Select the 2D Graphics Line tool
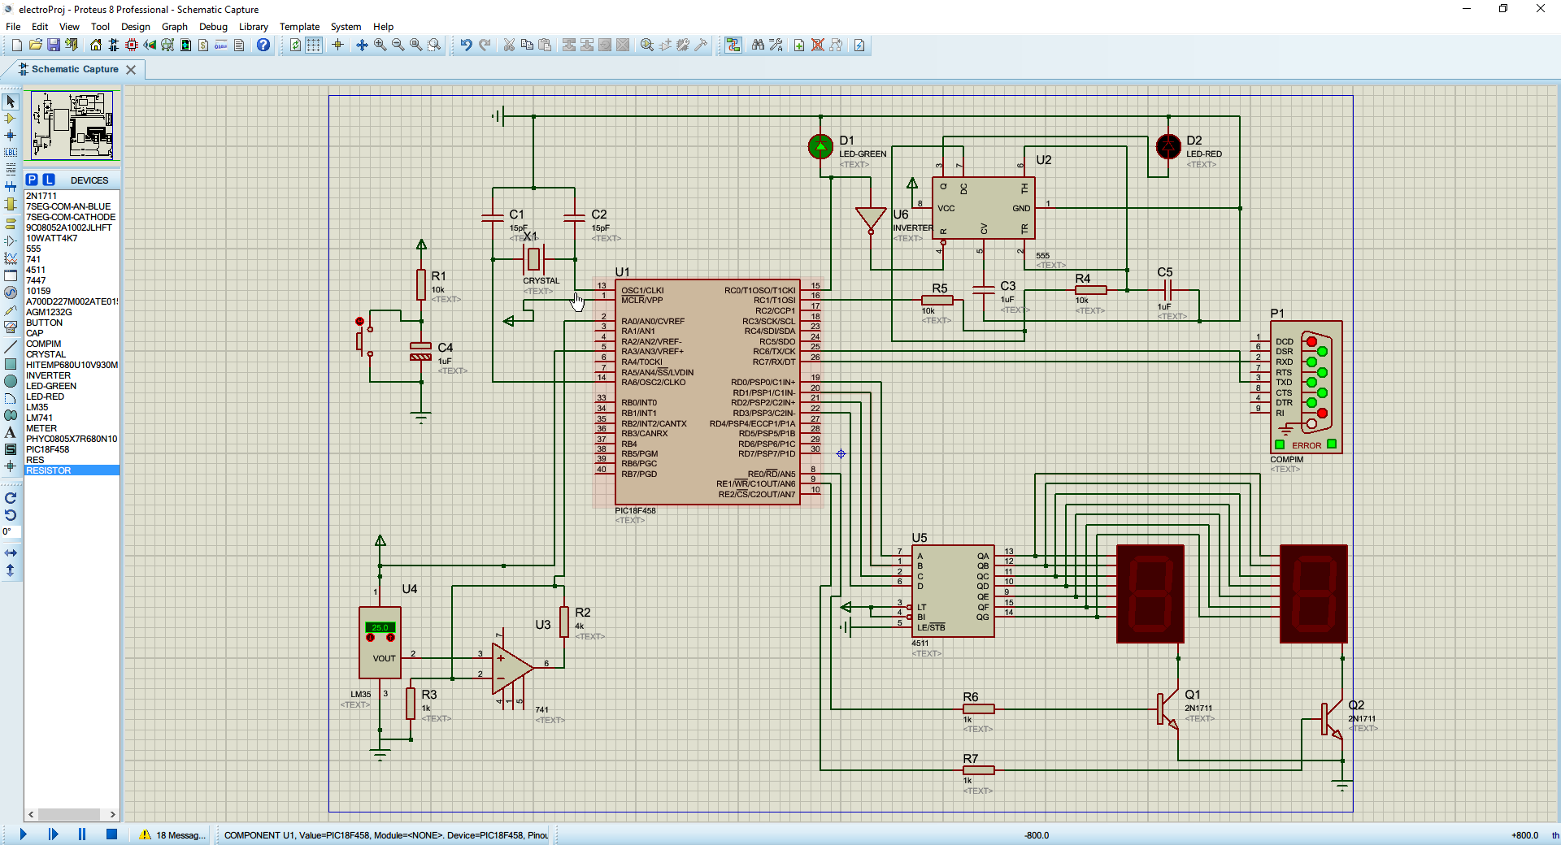The width and height of the screenshot is (1561, 845). click(x=11, y=347)
